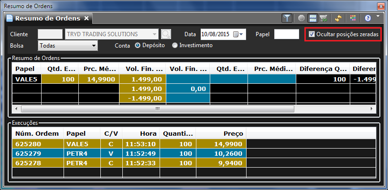Click the right scroll arrow in Resumo
This screenshot has height=190, width=388.
(371, 109)
